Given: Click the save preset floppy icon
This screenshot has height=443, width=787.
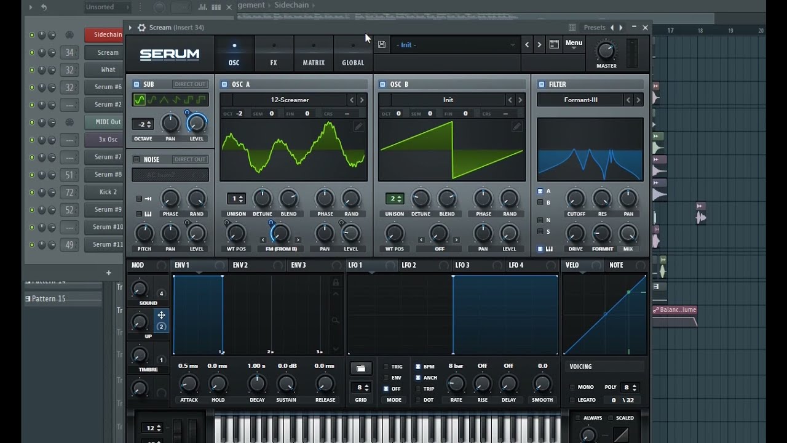Looking at the screenshot, I should [x=382, y=44].
